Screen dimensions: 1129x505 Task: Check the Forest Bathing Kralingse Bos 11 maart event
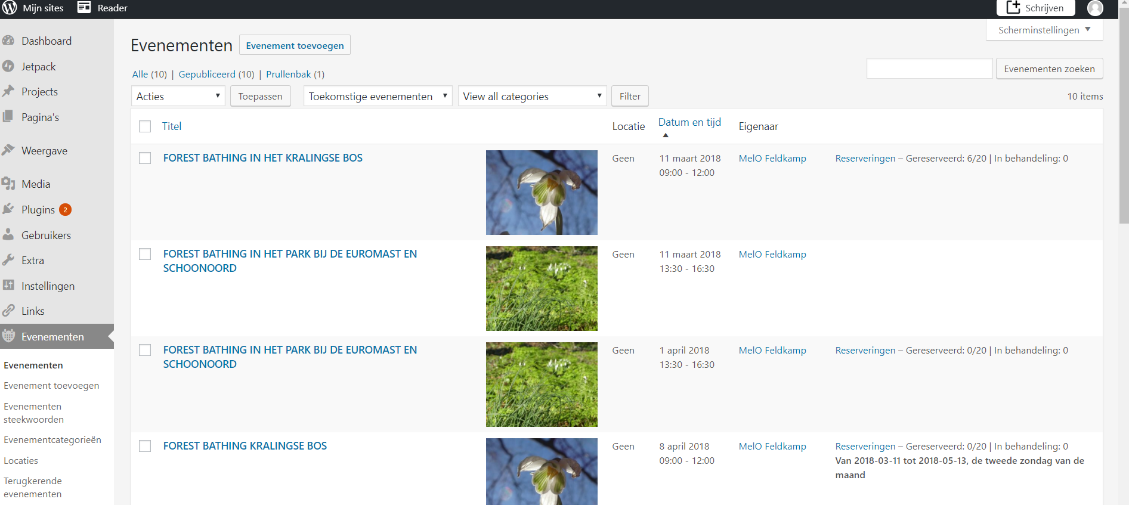pyautogui.click(x=145, y=158)
